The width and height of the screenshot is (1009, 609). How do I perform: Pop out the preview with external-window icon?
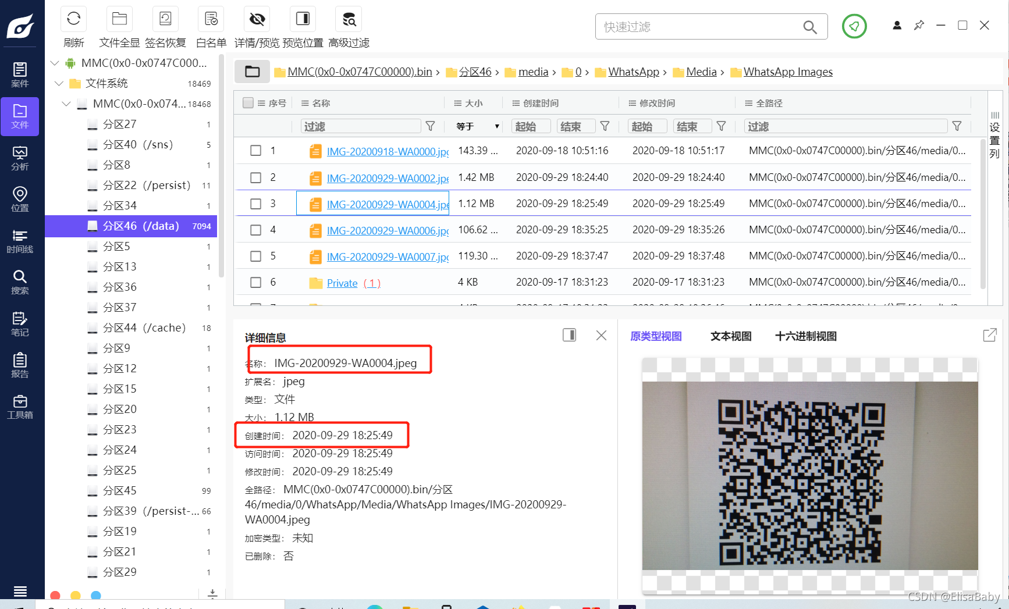coord(989,335)
